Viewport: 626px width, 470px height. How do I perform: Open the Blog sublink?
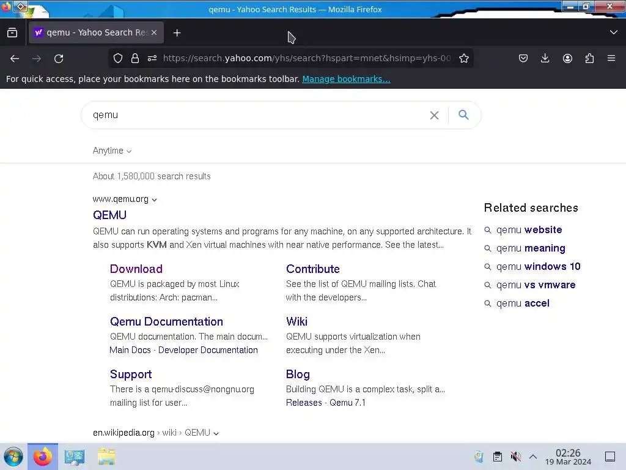click(298, 375)
